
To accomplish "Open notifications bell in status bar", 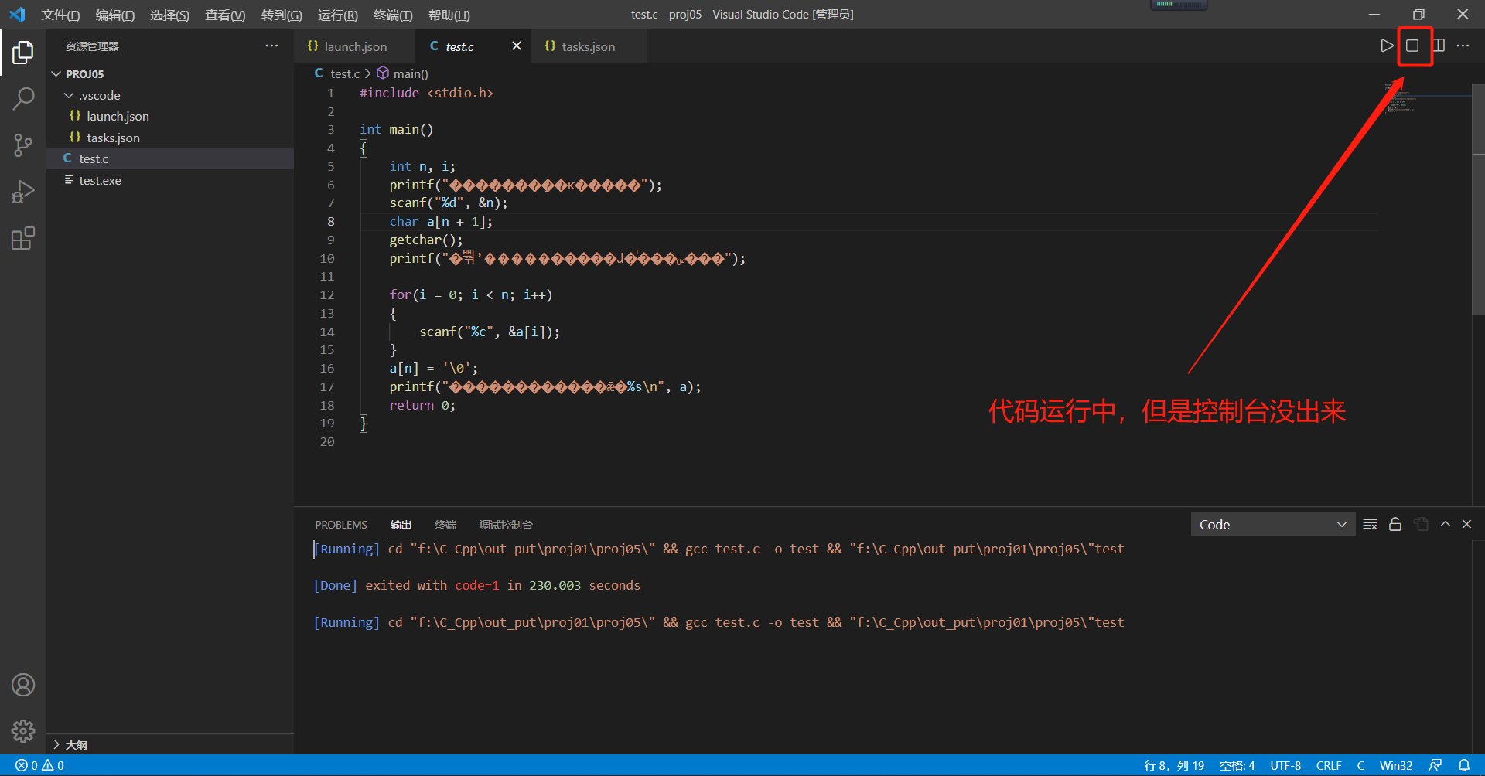I will (1464, 765).
